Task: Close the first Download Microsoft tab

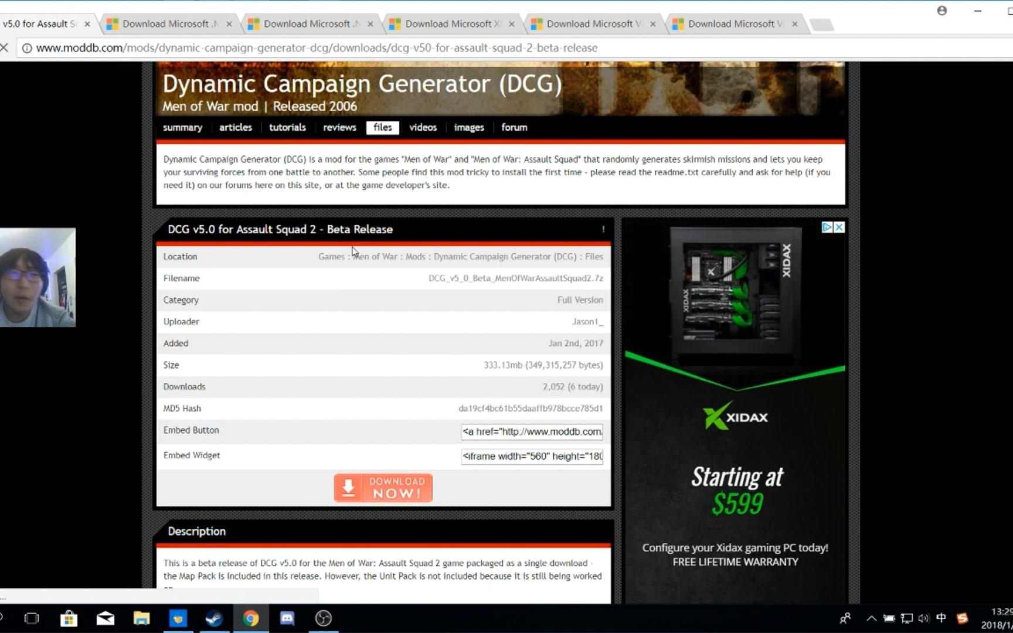Action: pyautogui.click(x=229, y=24)
